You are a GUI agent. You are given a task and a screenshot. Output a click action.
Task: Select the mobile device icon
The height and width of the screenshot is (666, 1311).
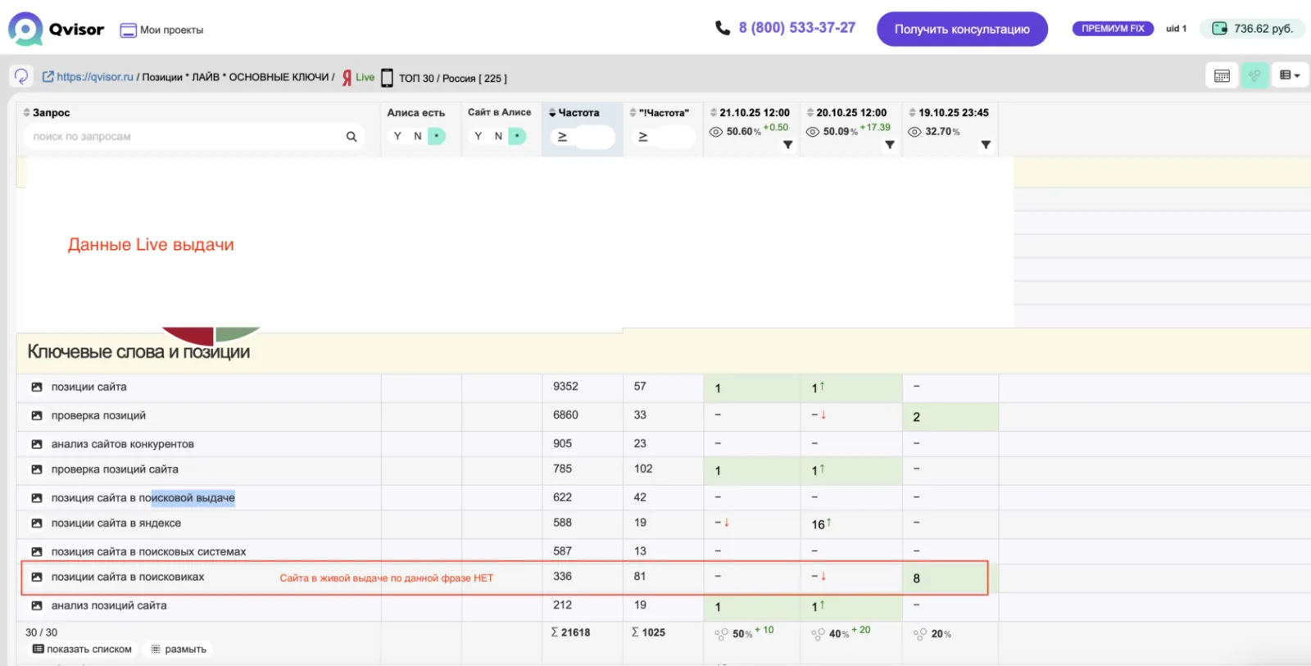coord(387,78)
